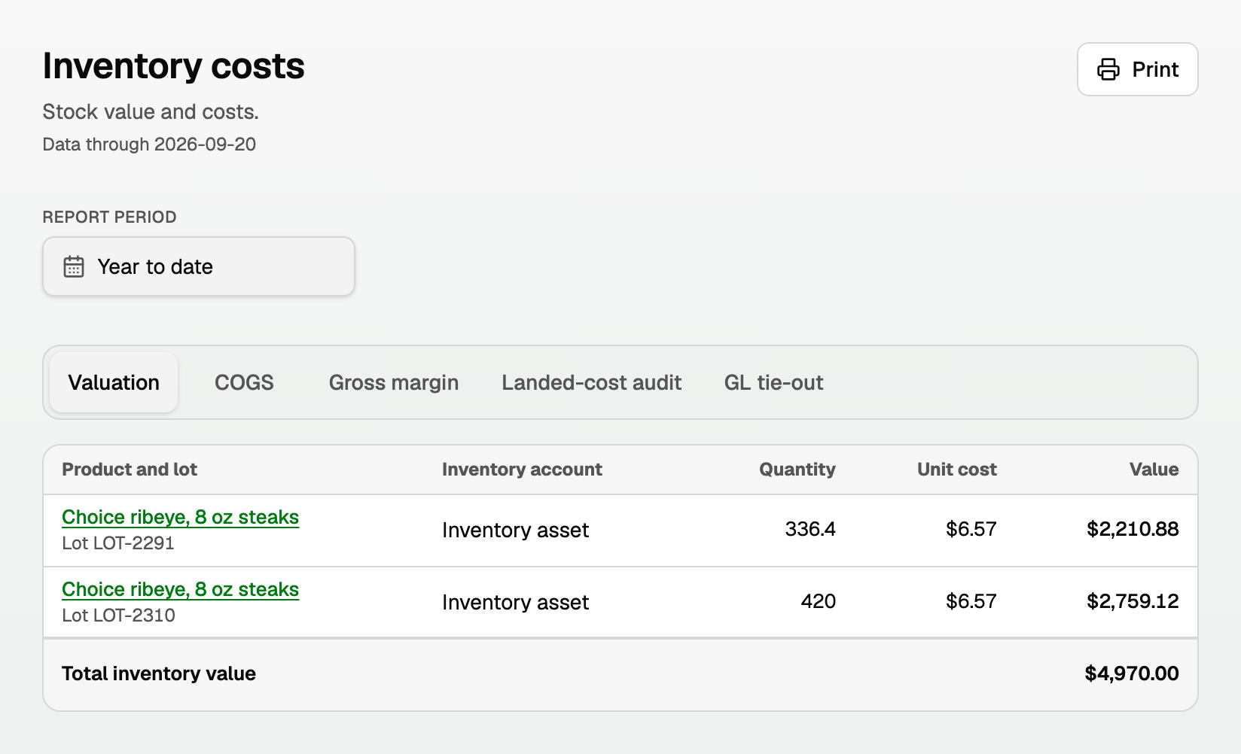Click the Inventory account column header

point(522,470)
